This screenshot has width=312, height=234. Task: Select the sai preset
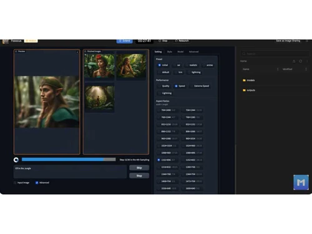(x=177, y=65)
